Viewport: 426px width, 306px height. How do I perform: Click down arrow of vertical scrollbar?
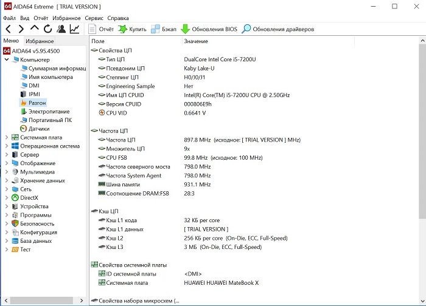422,301
